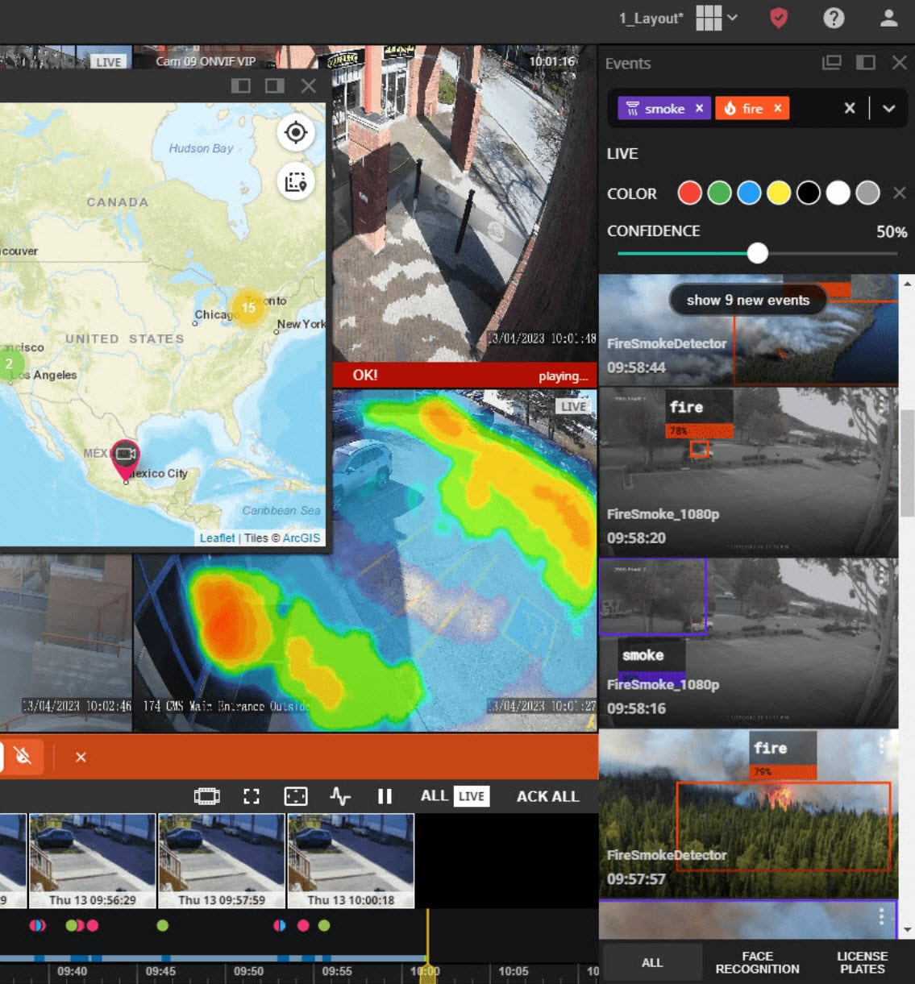The image size is (915, 984).
Task: Click the activity waveform icon
Action: coord(340,796)
